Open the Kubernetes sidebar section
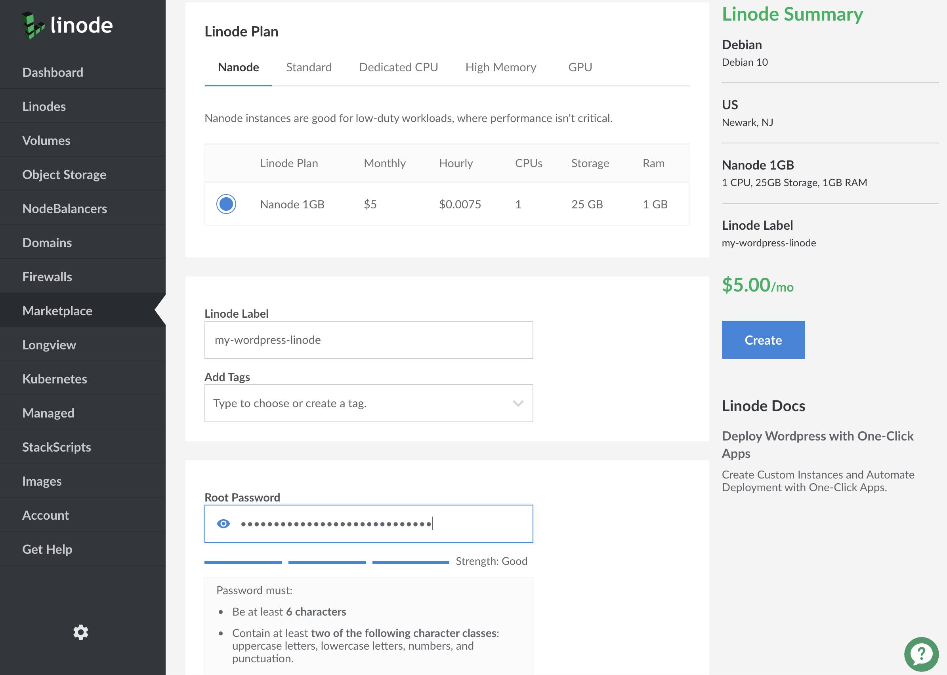947x675 pixels. tap(54, 379)
